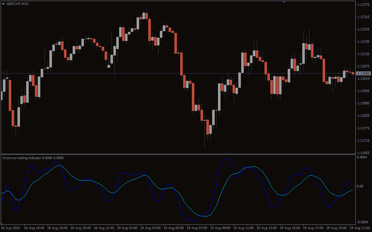Click the chart shift triangle marker on top border
The height and width of the screenshot is (232, 372).
284,2
